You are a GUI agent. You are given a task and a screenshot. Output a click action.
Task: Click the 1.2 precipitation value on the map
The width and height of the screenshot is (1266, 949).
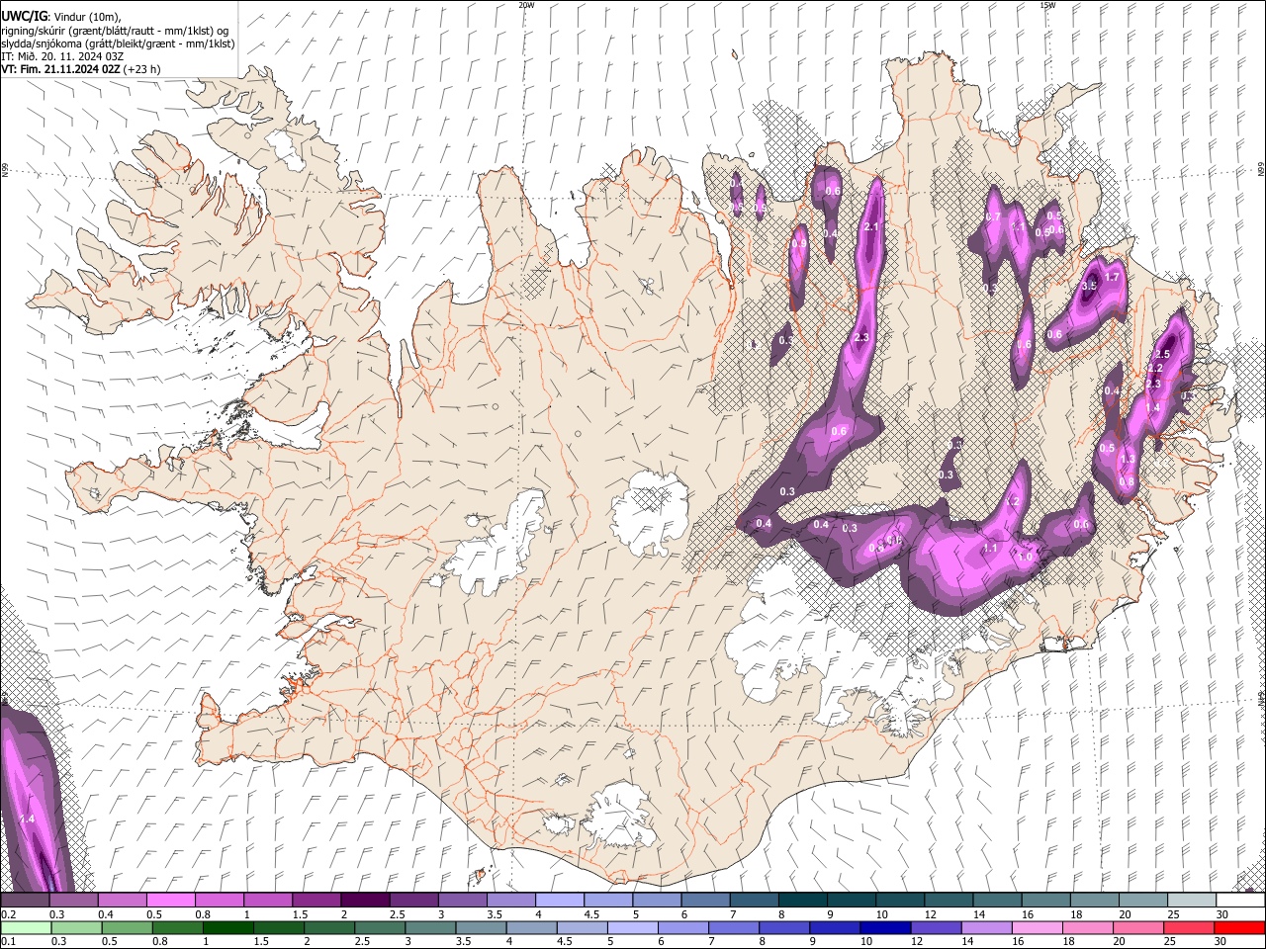point(1012,502)
